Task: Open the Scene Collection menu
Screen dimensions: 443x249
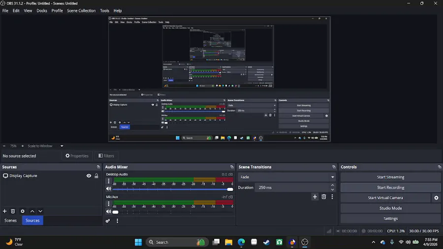Action: coord(81,11)
